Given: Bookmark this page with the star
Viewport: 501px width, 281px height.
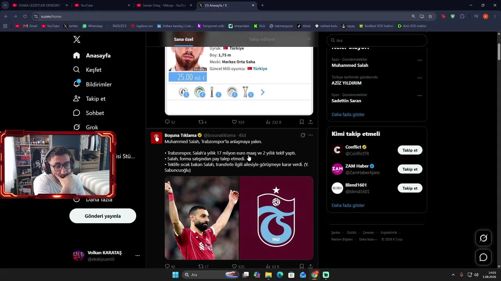Looking at the screenshot, I should tap(430, 16).
